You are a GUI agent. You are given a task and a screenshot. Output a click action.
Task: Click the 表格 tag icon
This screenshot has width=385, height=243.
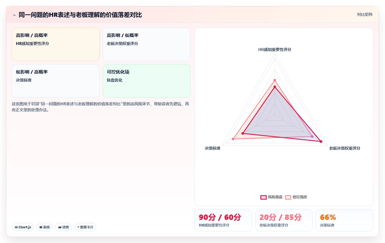pos(41,227)
